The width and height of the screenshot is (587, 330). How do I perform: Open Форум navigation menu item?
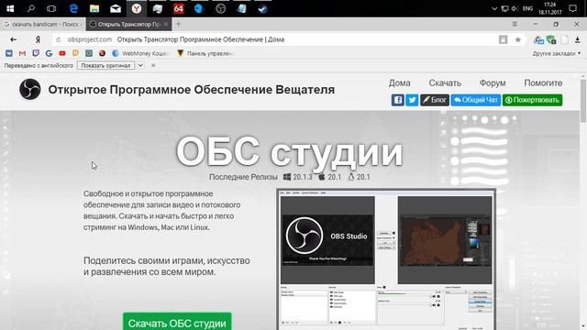point(493,83)
